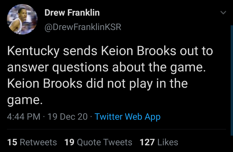Click the vertical scrollbar on right edge
The image size is (233, 152).
pyautogui.click(x=232, y=73)
